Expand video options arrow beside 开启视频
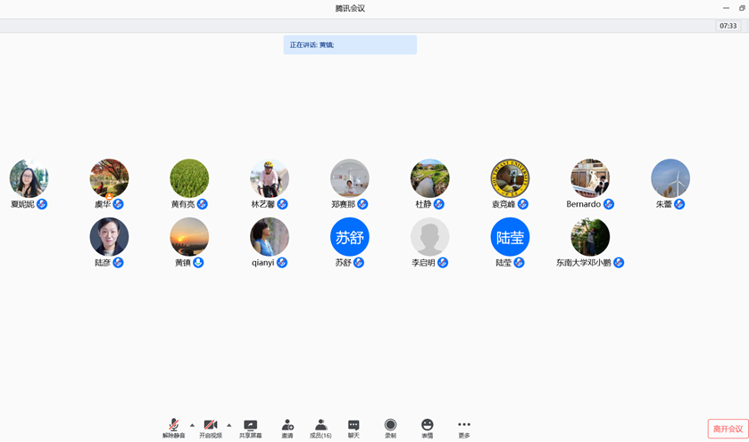 [x=229, y=425]
